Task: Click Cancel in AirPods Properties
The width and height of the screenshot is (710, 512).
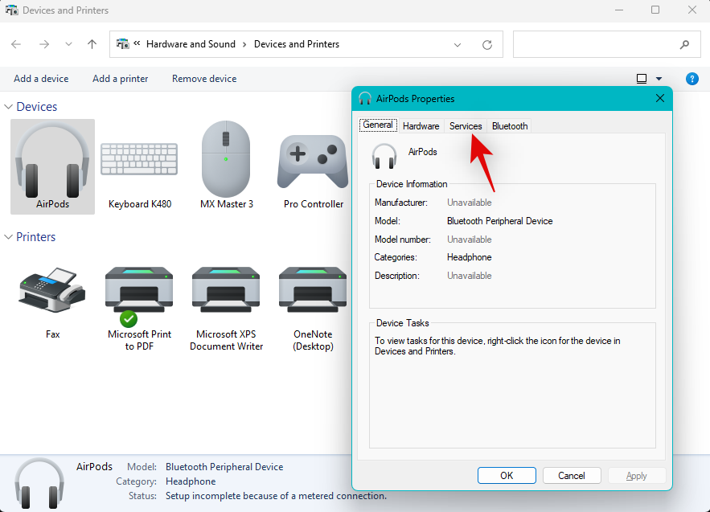Action: tap(572, 475)
